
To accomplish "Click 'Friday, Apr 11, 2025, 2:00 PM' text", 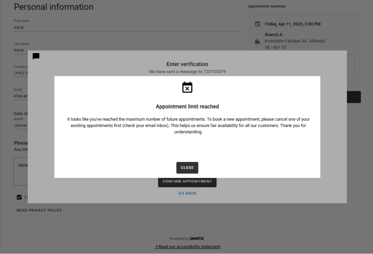I will pos(293,24).
